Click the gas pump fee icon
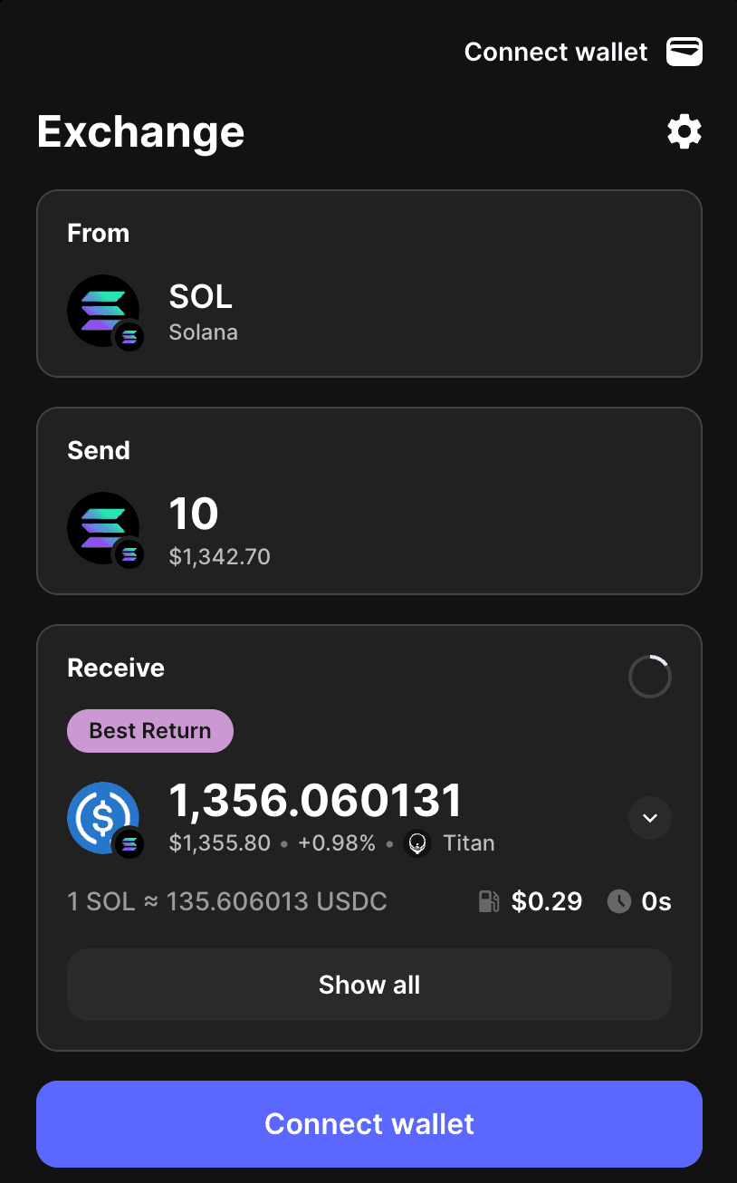 (489, 901)
